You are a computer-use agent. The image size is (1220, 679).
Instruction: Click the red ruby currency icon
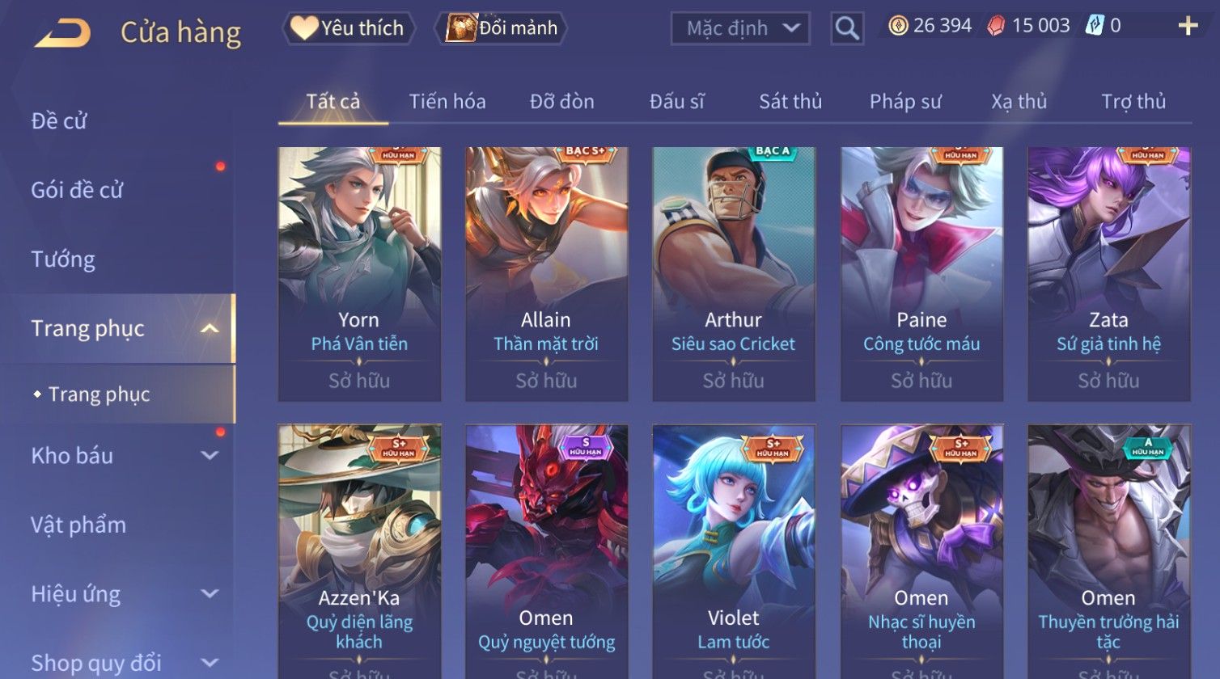click(996, 26)
